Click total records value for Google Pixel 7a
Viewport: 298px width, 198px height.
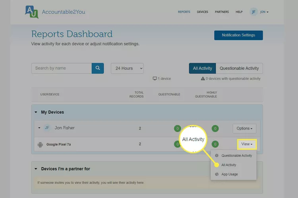tap(140, 144)
